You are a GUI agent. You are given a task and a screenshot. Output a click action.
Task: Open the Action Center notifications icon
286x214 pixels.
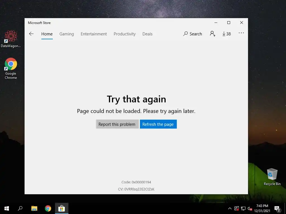(277, 208)
